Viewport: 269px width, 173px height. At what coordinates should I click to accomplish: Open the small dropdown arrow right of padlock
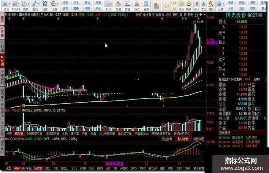[204, 15]
